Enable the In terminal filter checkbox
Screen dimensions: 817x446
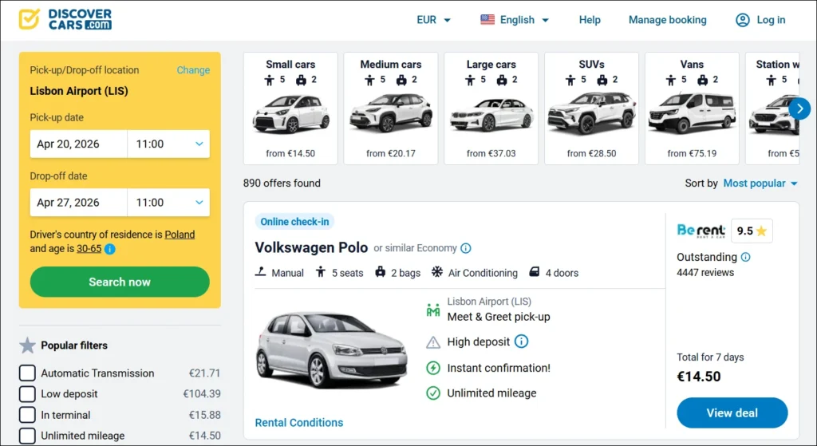(x=27, y=415)
